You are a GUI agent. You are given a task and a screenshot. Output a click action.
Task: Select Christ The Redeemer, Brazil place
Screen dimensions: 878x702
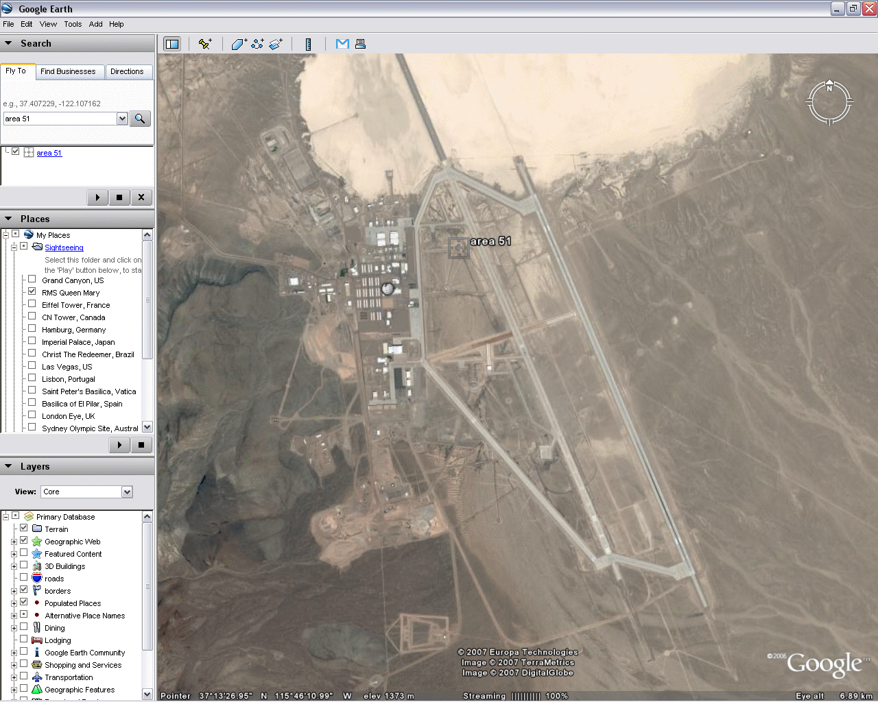[88, 354]
